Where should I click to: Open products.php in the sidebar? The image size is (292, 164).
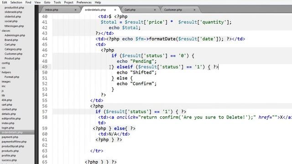point(10,151)
